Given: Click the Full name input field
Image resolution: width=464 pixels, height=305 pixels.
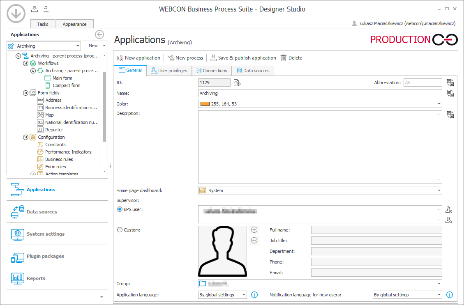Looking at the screenshot, I should pyautogui.click(x=376, y=230).
